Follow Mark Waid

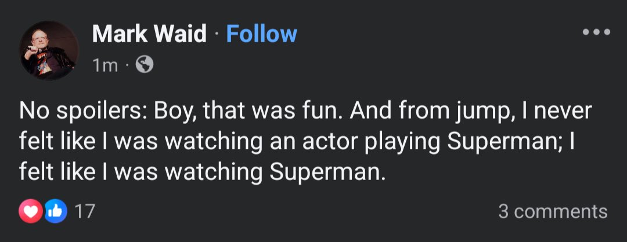click(x=261, y=34)
